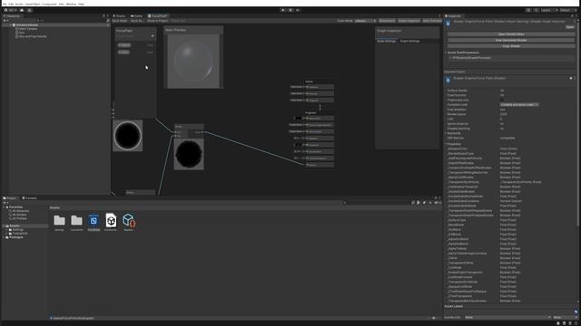
Task: Click the Main Preview sphere
Action: [x=193, y=61]
